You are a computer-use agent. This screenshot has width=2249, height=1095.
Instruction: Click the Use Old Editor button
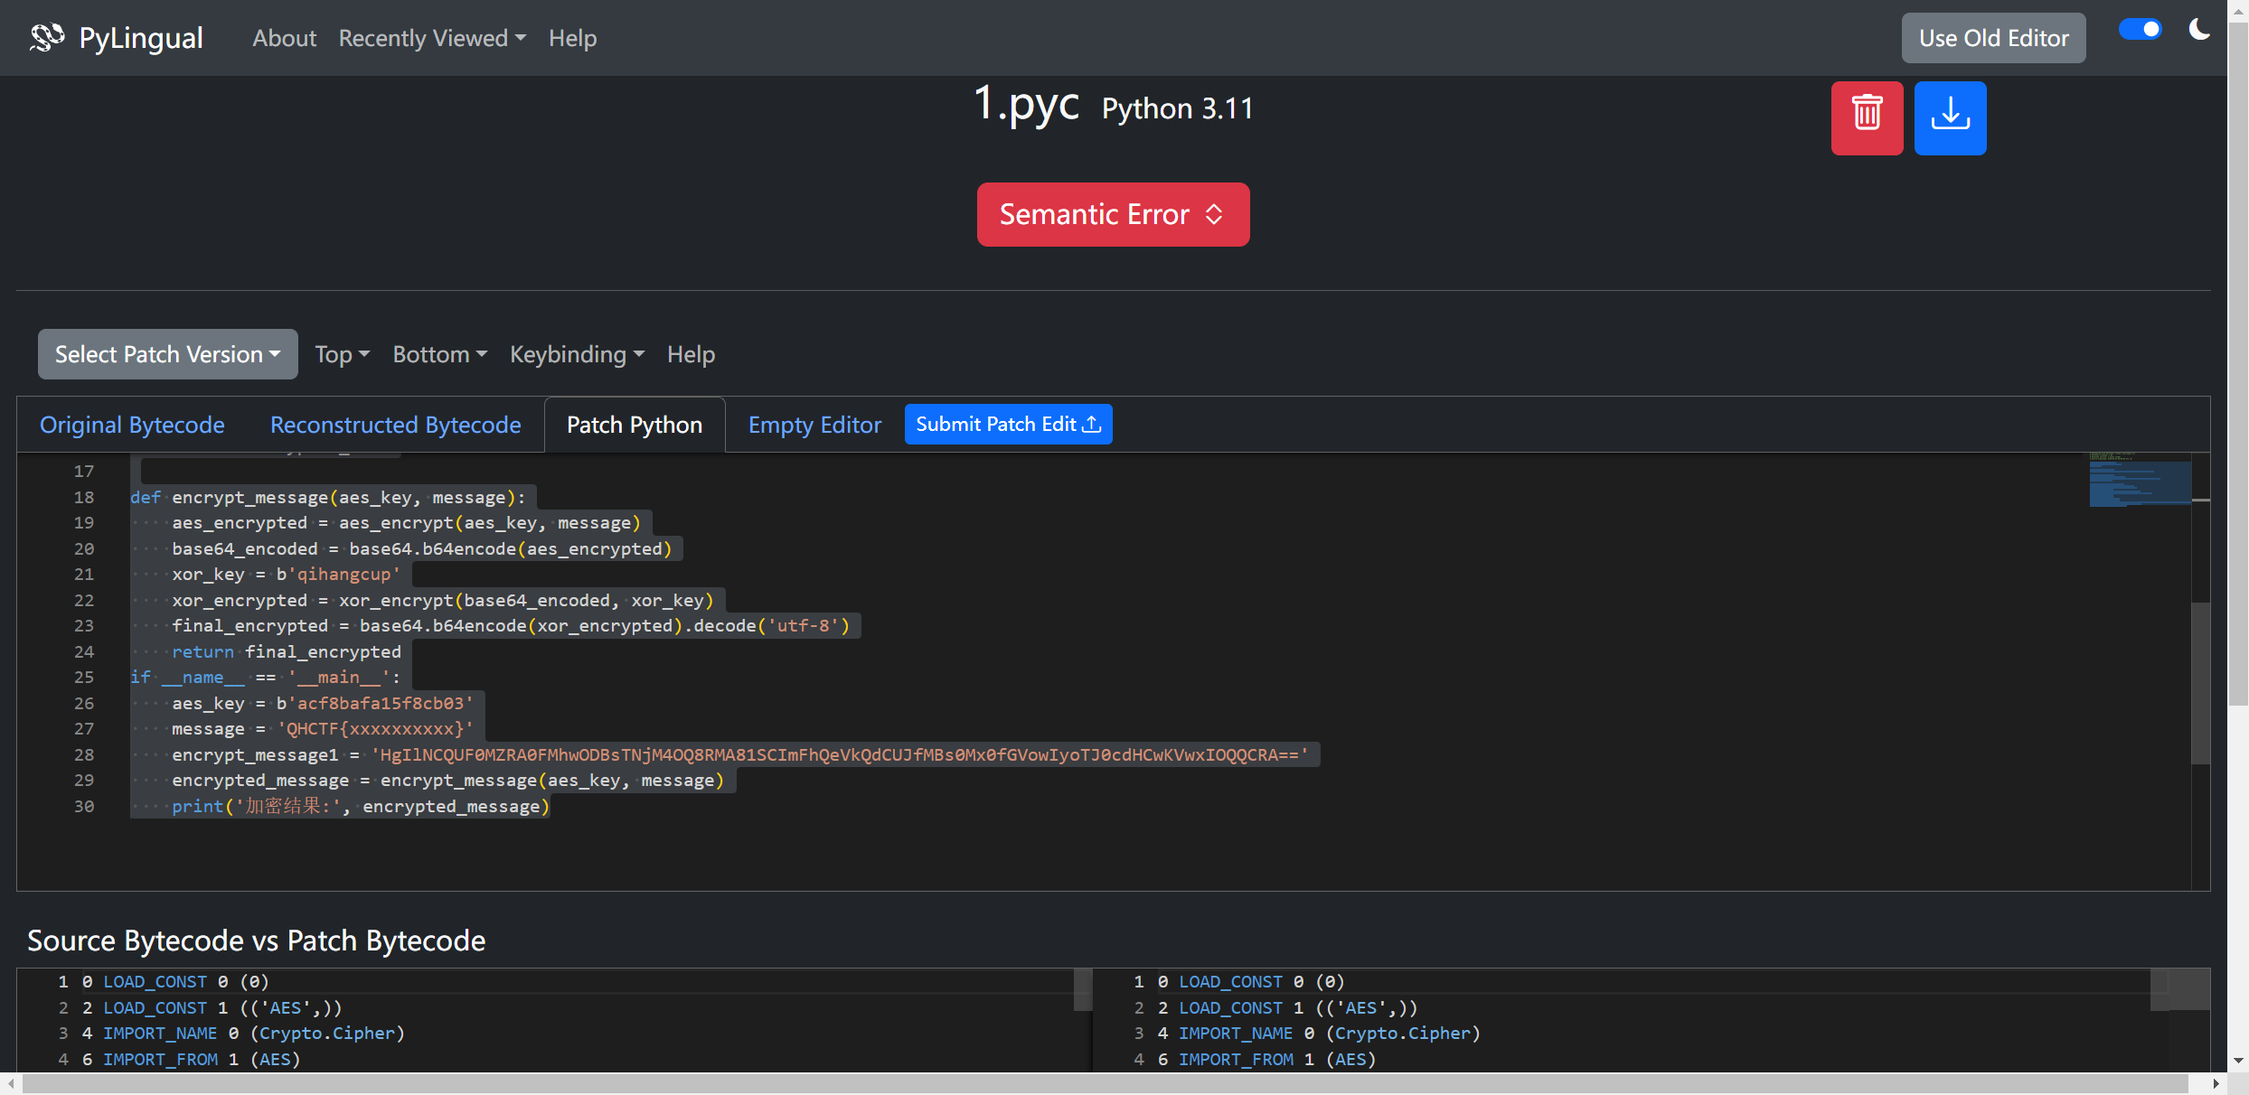1993,38
